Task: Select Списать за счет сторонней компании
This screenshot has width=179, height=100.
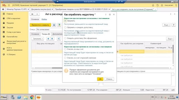Action: (65, 58)
